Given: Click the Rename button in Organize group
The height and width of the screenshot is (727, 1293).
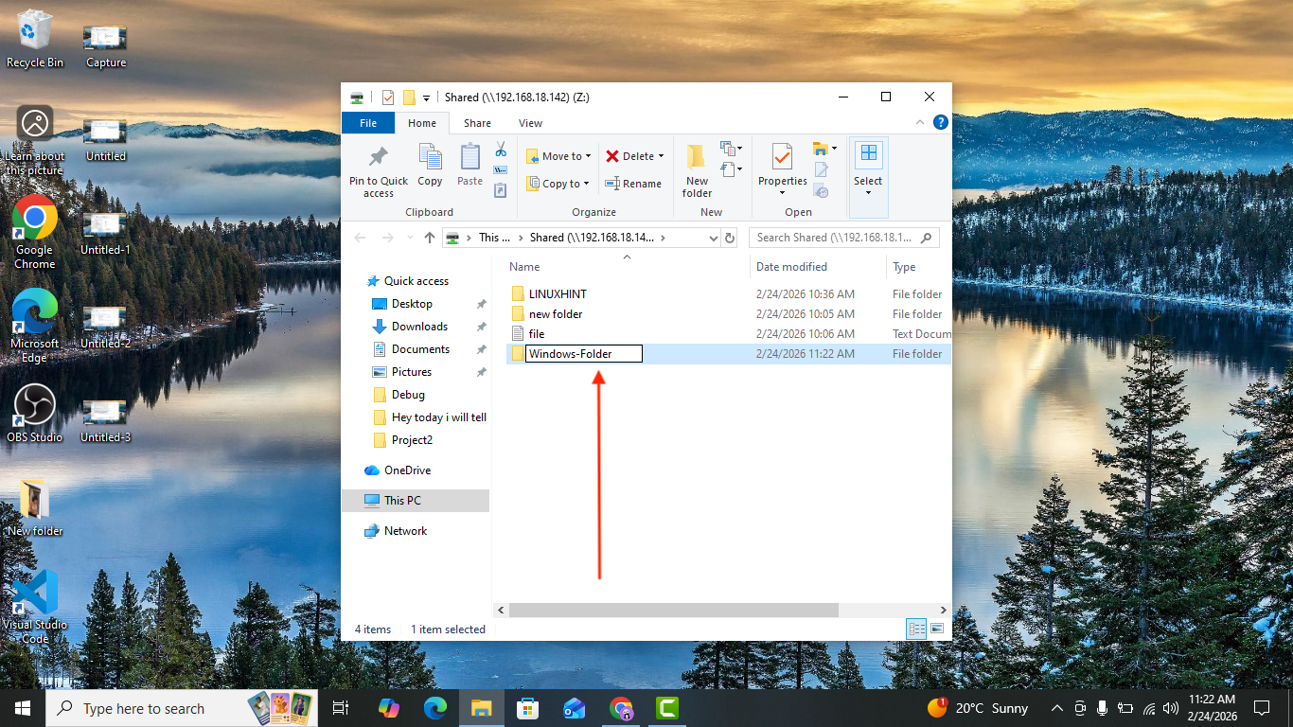Looking at the screenshot, I should pos(633,184).
